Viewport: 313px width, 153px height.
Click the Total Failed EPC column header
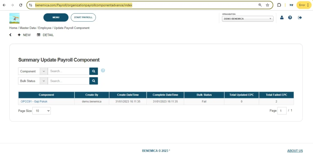point(276,95)
